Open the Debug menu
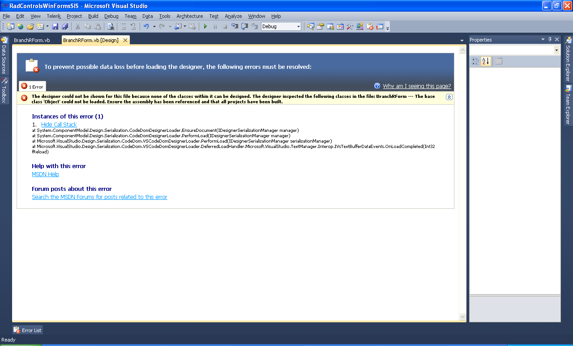Viewport: 573px width, 346px height. 111,16
